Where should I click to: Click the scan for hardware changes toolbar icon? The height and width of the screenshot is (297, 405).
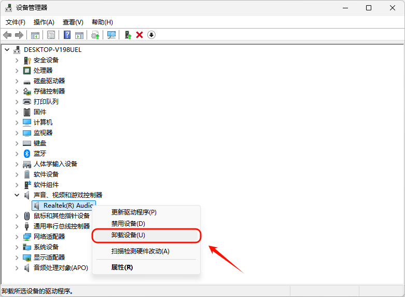[111, 35]
